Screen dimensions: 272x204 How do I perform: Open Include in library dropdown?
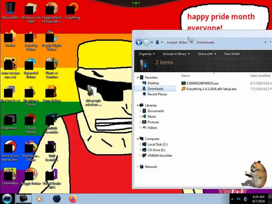tap(176, 54)
